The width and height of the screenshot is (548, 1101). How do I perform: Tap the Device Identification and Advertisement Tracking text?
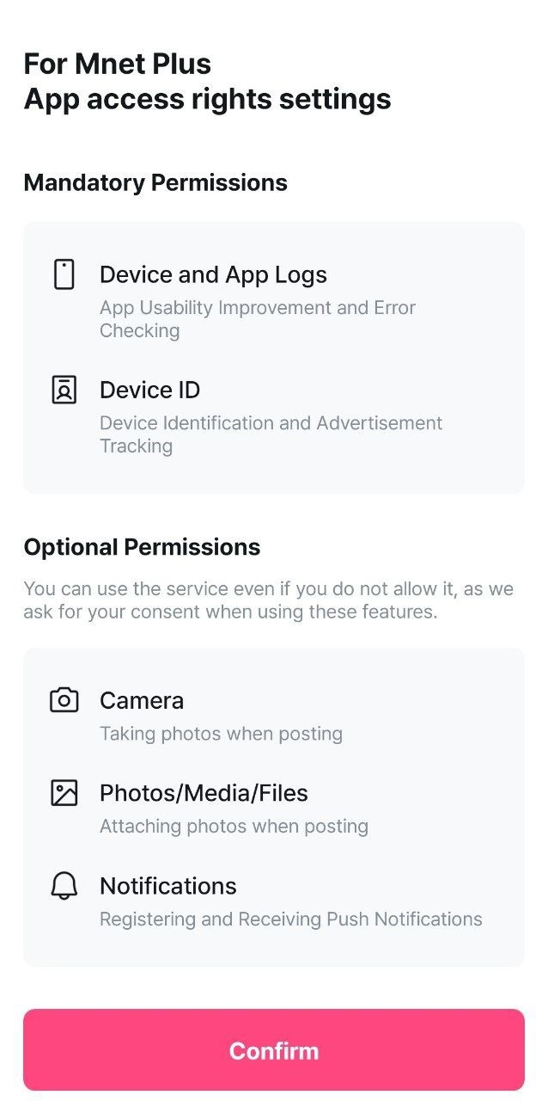[271, 434]
